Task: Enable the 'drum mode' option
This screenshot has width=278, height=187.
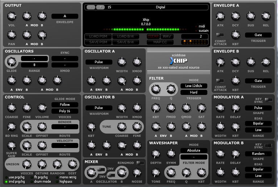Action: click(41, 182)
